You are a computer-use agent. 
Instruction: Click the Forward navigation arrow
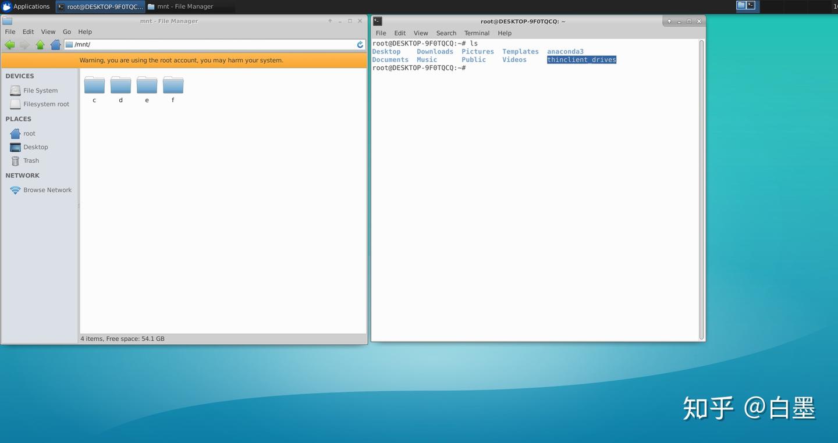tap(24, 44)
